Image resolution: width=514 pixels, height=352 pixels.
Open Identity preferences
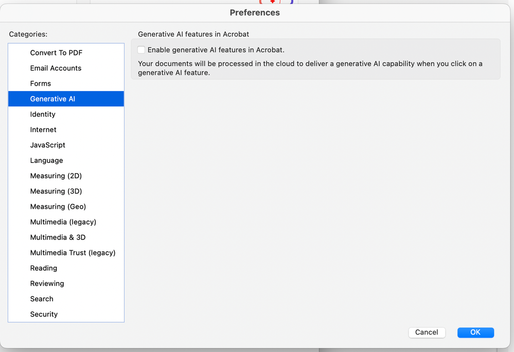[43, 115]
